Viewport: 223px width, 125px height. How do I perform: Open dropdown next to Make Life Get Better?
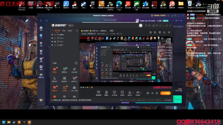pos(170,21)
